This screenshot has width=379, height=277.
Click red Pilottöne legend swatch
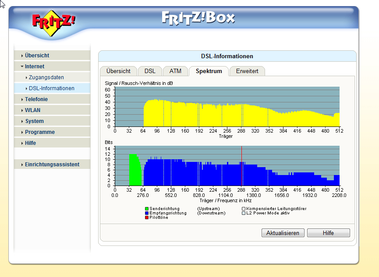pyautogui.click(x=147, y=217)
